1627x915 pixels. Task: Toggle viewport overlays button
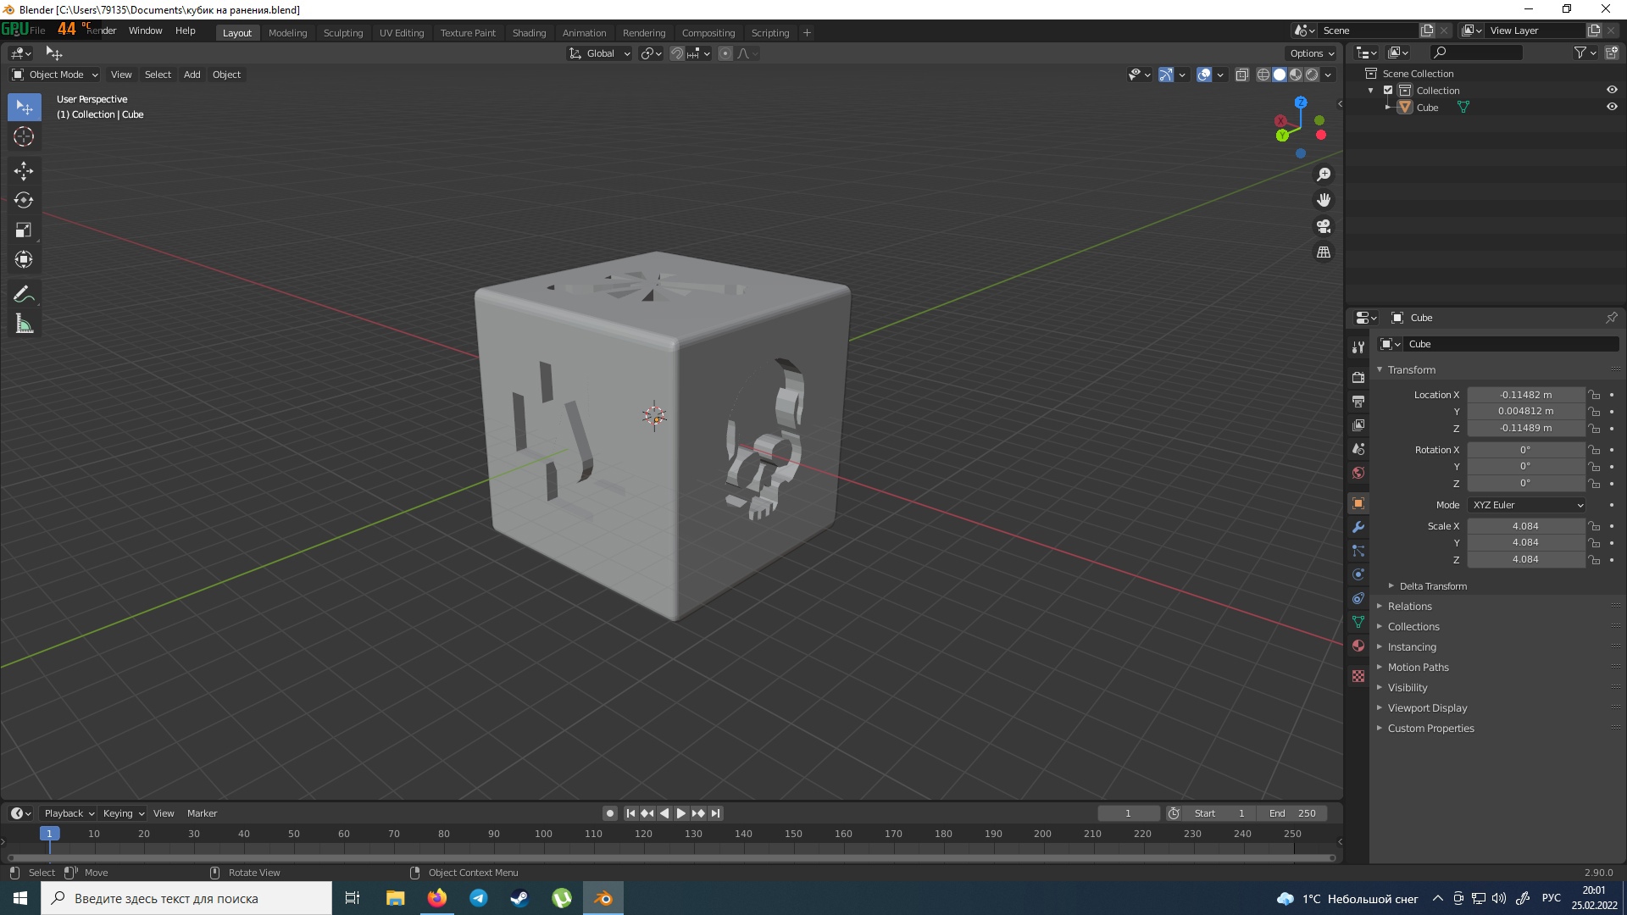click(x=1204, y=75)
